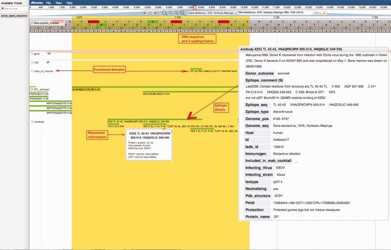Open the View menu dropdown
This screenshot has width=391, height=250.
point(59,3)
